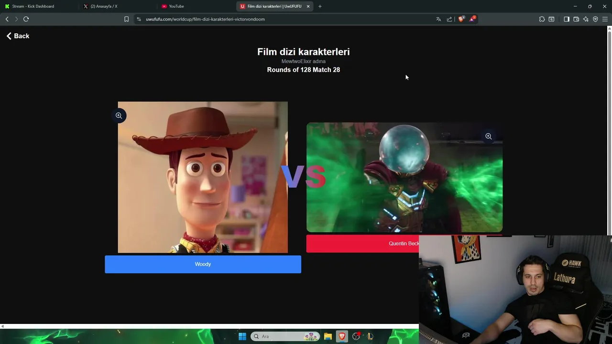Vote for Quentin Beck red button
The width and height of the screenshot is (612, 344).
(362, 244)
